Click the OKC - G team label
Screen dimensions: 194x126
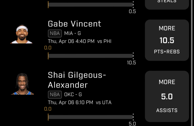pos(73,95)
